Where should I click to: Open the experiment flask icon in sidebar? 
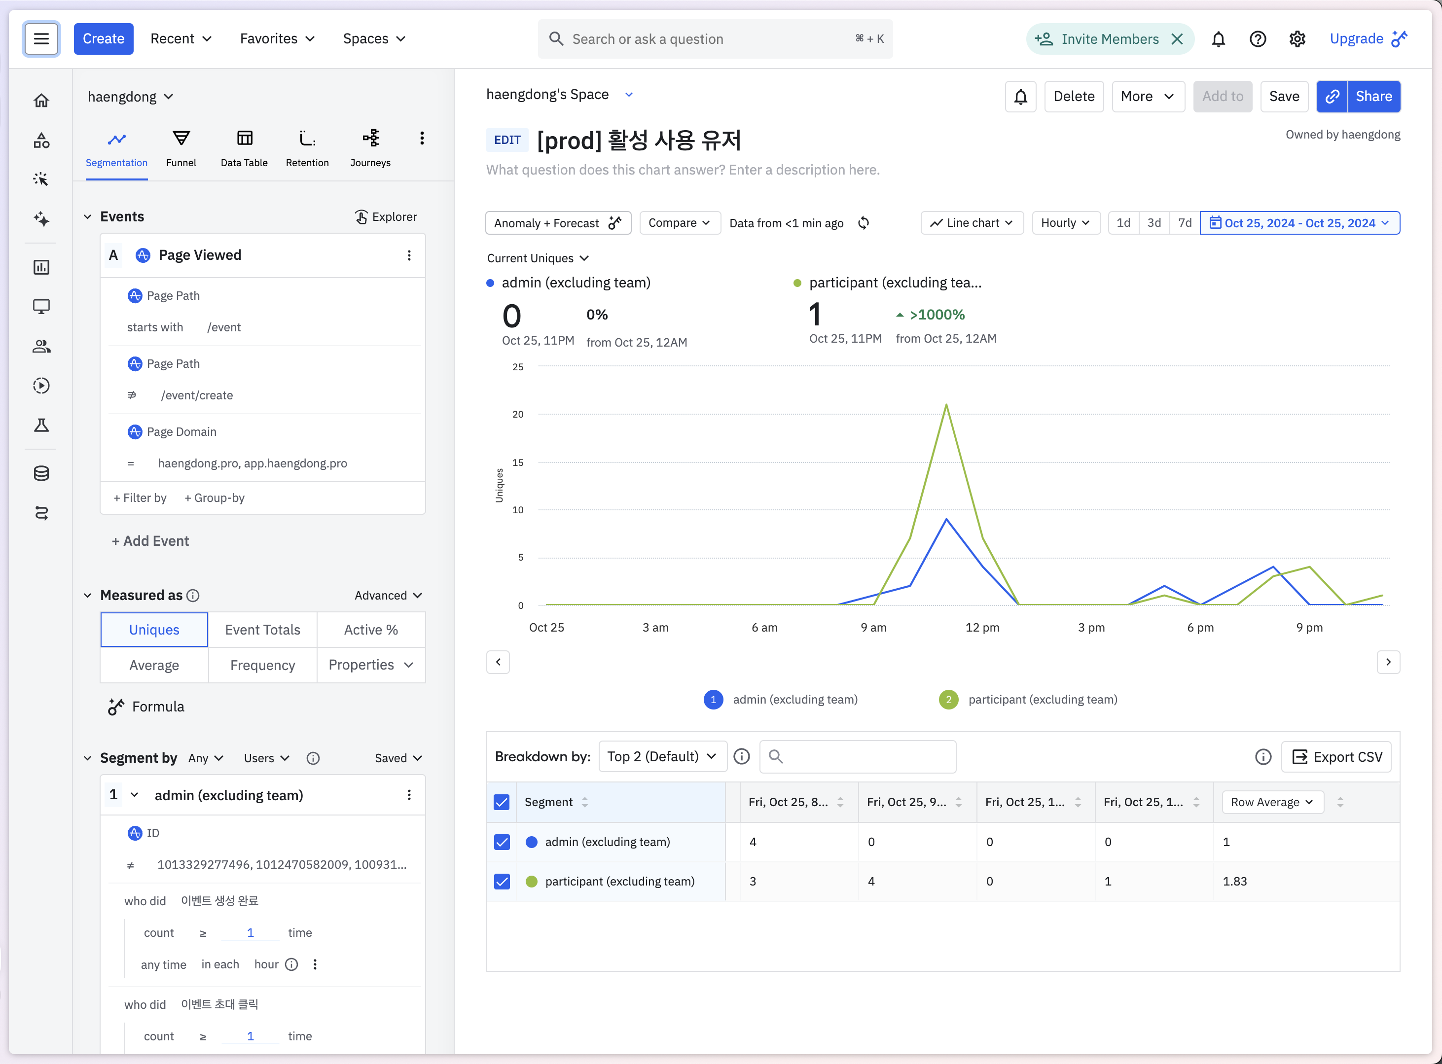click(41, 425)
